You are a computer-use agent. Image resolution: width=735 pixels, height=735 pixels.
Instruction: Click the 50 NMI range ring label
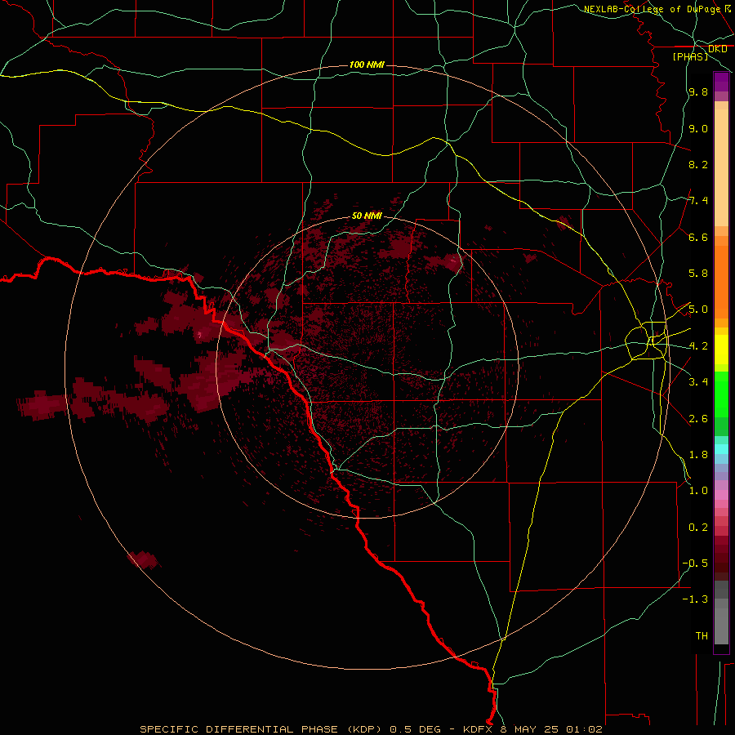pos(367,216)
